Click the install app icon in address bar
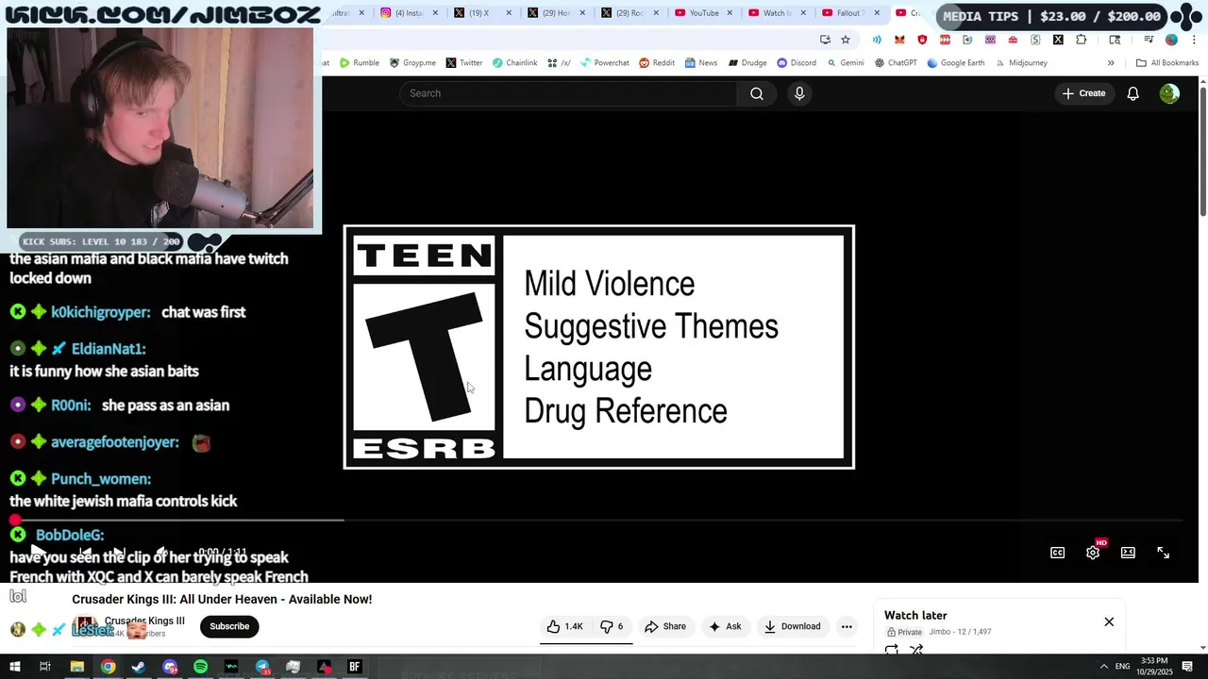The image size is (1208, 679). [825, 40]
